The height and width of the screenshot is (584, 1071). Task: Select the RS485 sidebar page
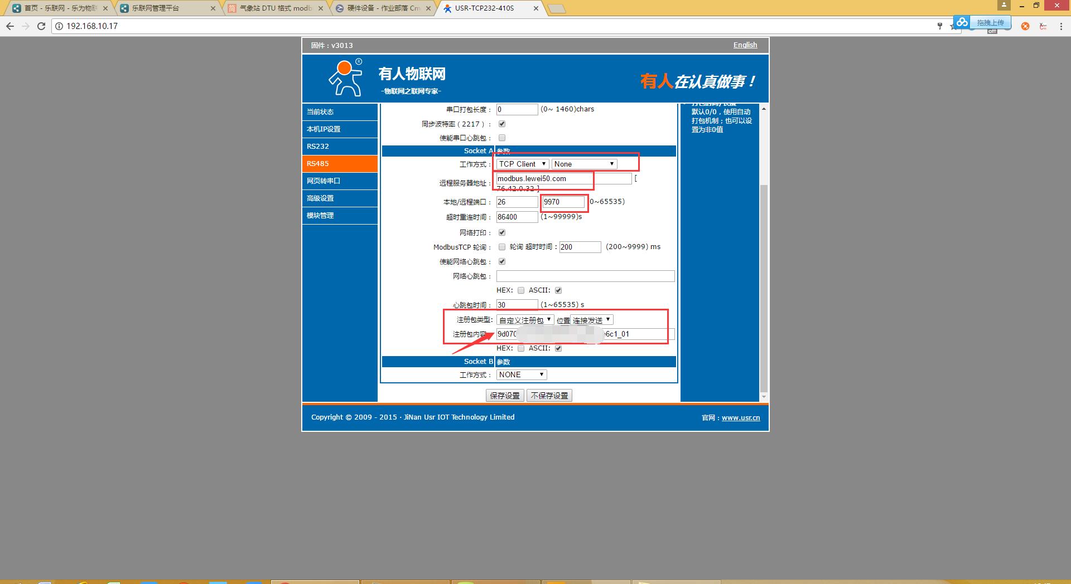click(x=340, y=164)
